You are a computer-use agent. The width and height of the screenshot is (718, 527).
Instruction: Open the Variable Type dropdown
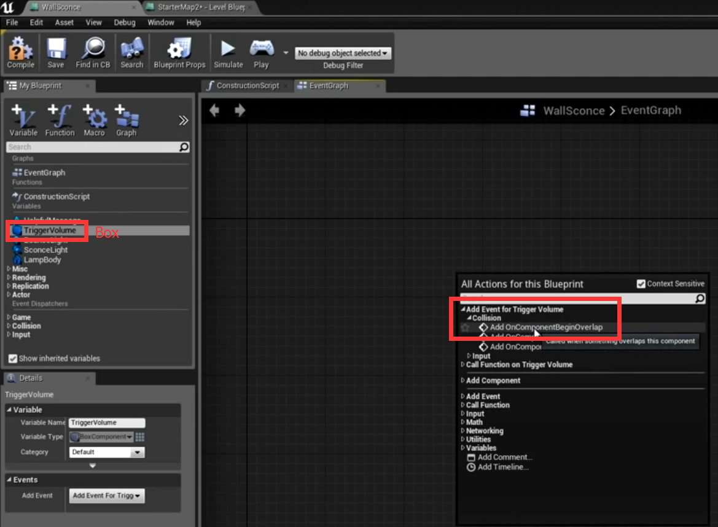pyautogui.click(x=101, y=437)
